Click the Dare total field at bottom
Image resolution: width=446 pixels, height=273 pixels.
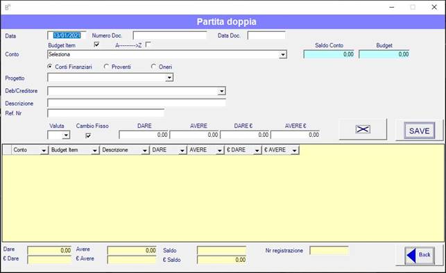[x=49, y=251]
